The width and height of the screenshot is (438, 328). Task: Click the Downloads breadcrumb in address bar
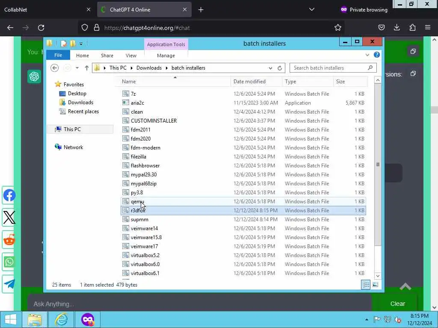(x=149, y=68)
